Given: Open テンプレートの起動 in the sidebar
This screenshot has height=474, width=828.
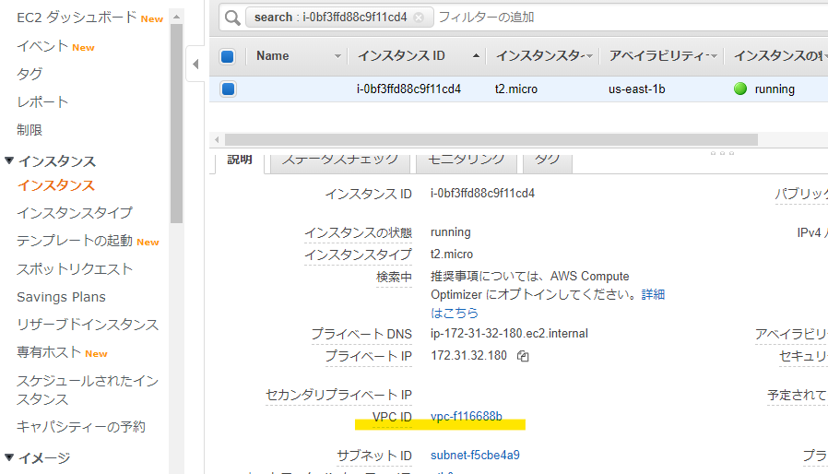Looking at the screenshot, I should (x=75, y=241).
